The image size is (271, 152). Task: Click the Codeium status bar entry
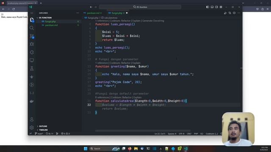tap(212, 133)
